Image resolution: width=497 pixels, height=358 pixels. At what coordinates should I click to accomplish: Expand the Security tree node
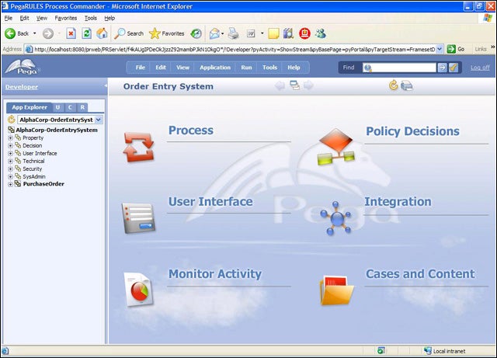click(10, 169)
